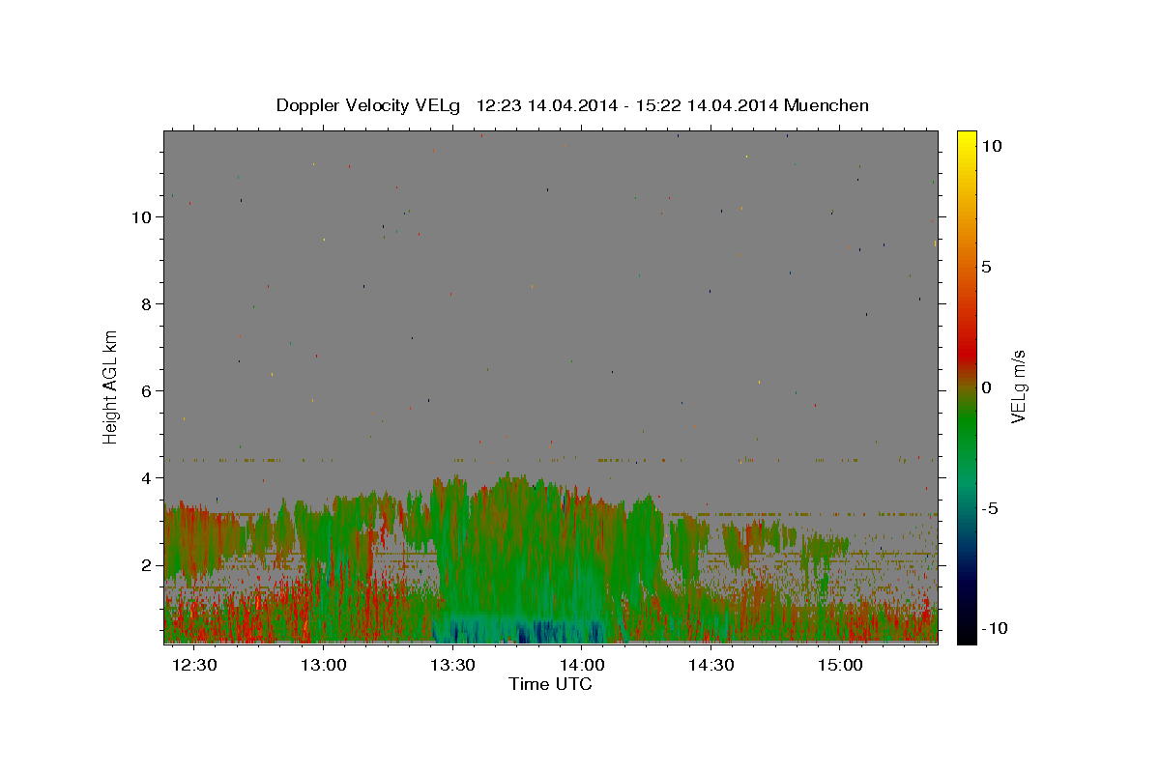Viewport: 1160px width, 773px height.
Task: Click the plot title 'Doppler Velocity VELg'
Action: click(x=367, y=105)
